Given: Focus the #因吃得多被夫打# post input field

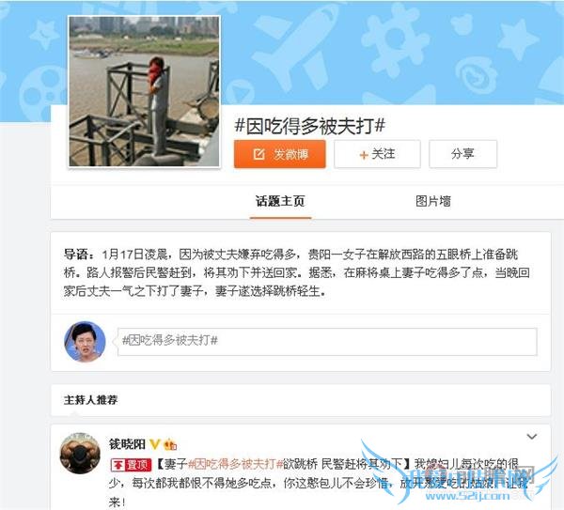Looking at the screenshot, I should 327,342.
